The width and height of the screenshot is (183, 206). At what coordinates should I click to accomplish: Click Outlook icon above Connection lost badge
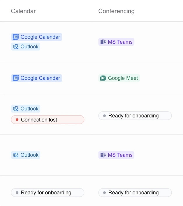point(16,109)
